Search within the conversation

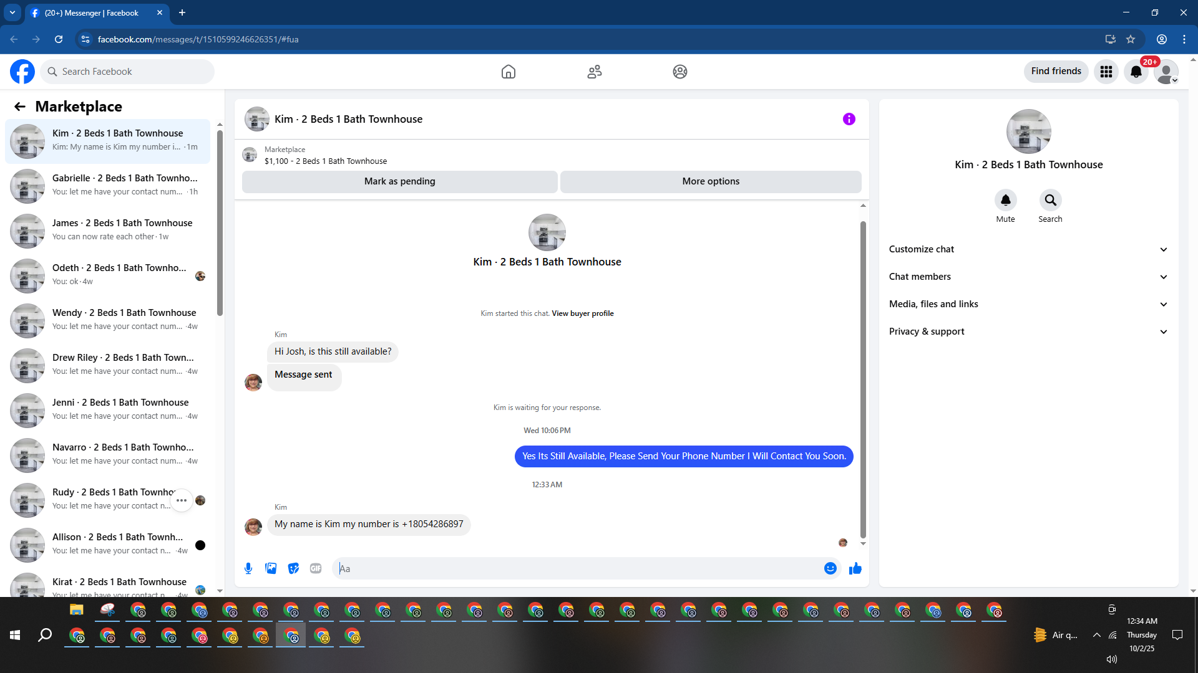click(1050, 201)
